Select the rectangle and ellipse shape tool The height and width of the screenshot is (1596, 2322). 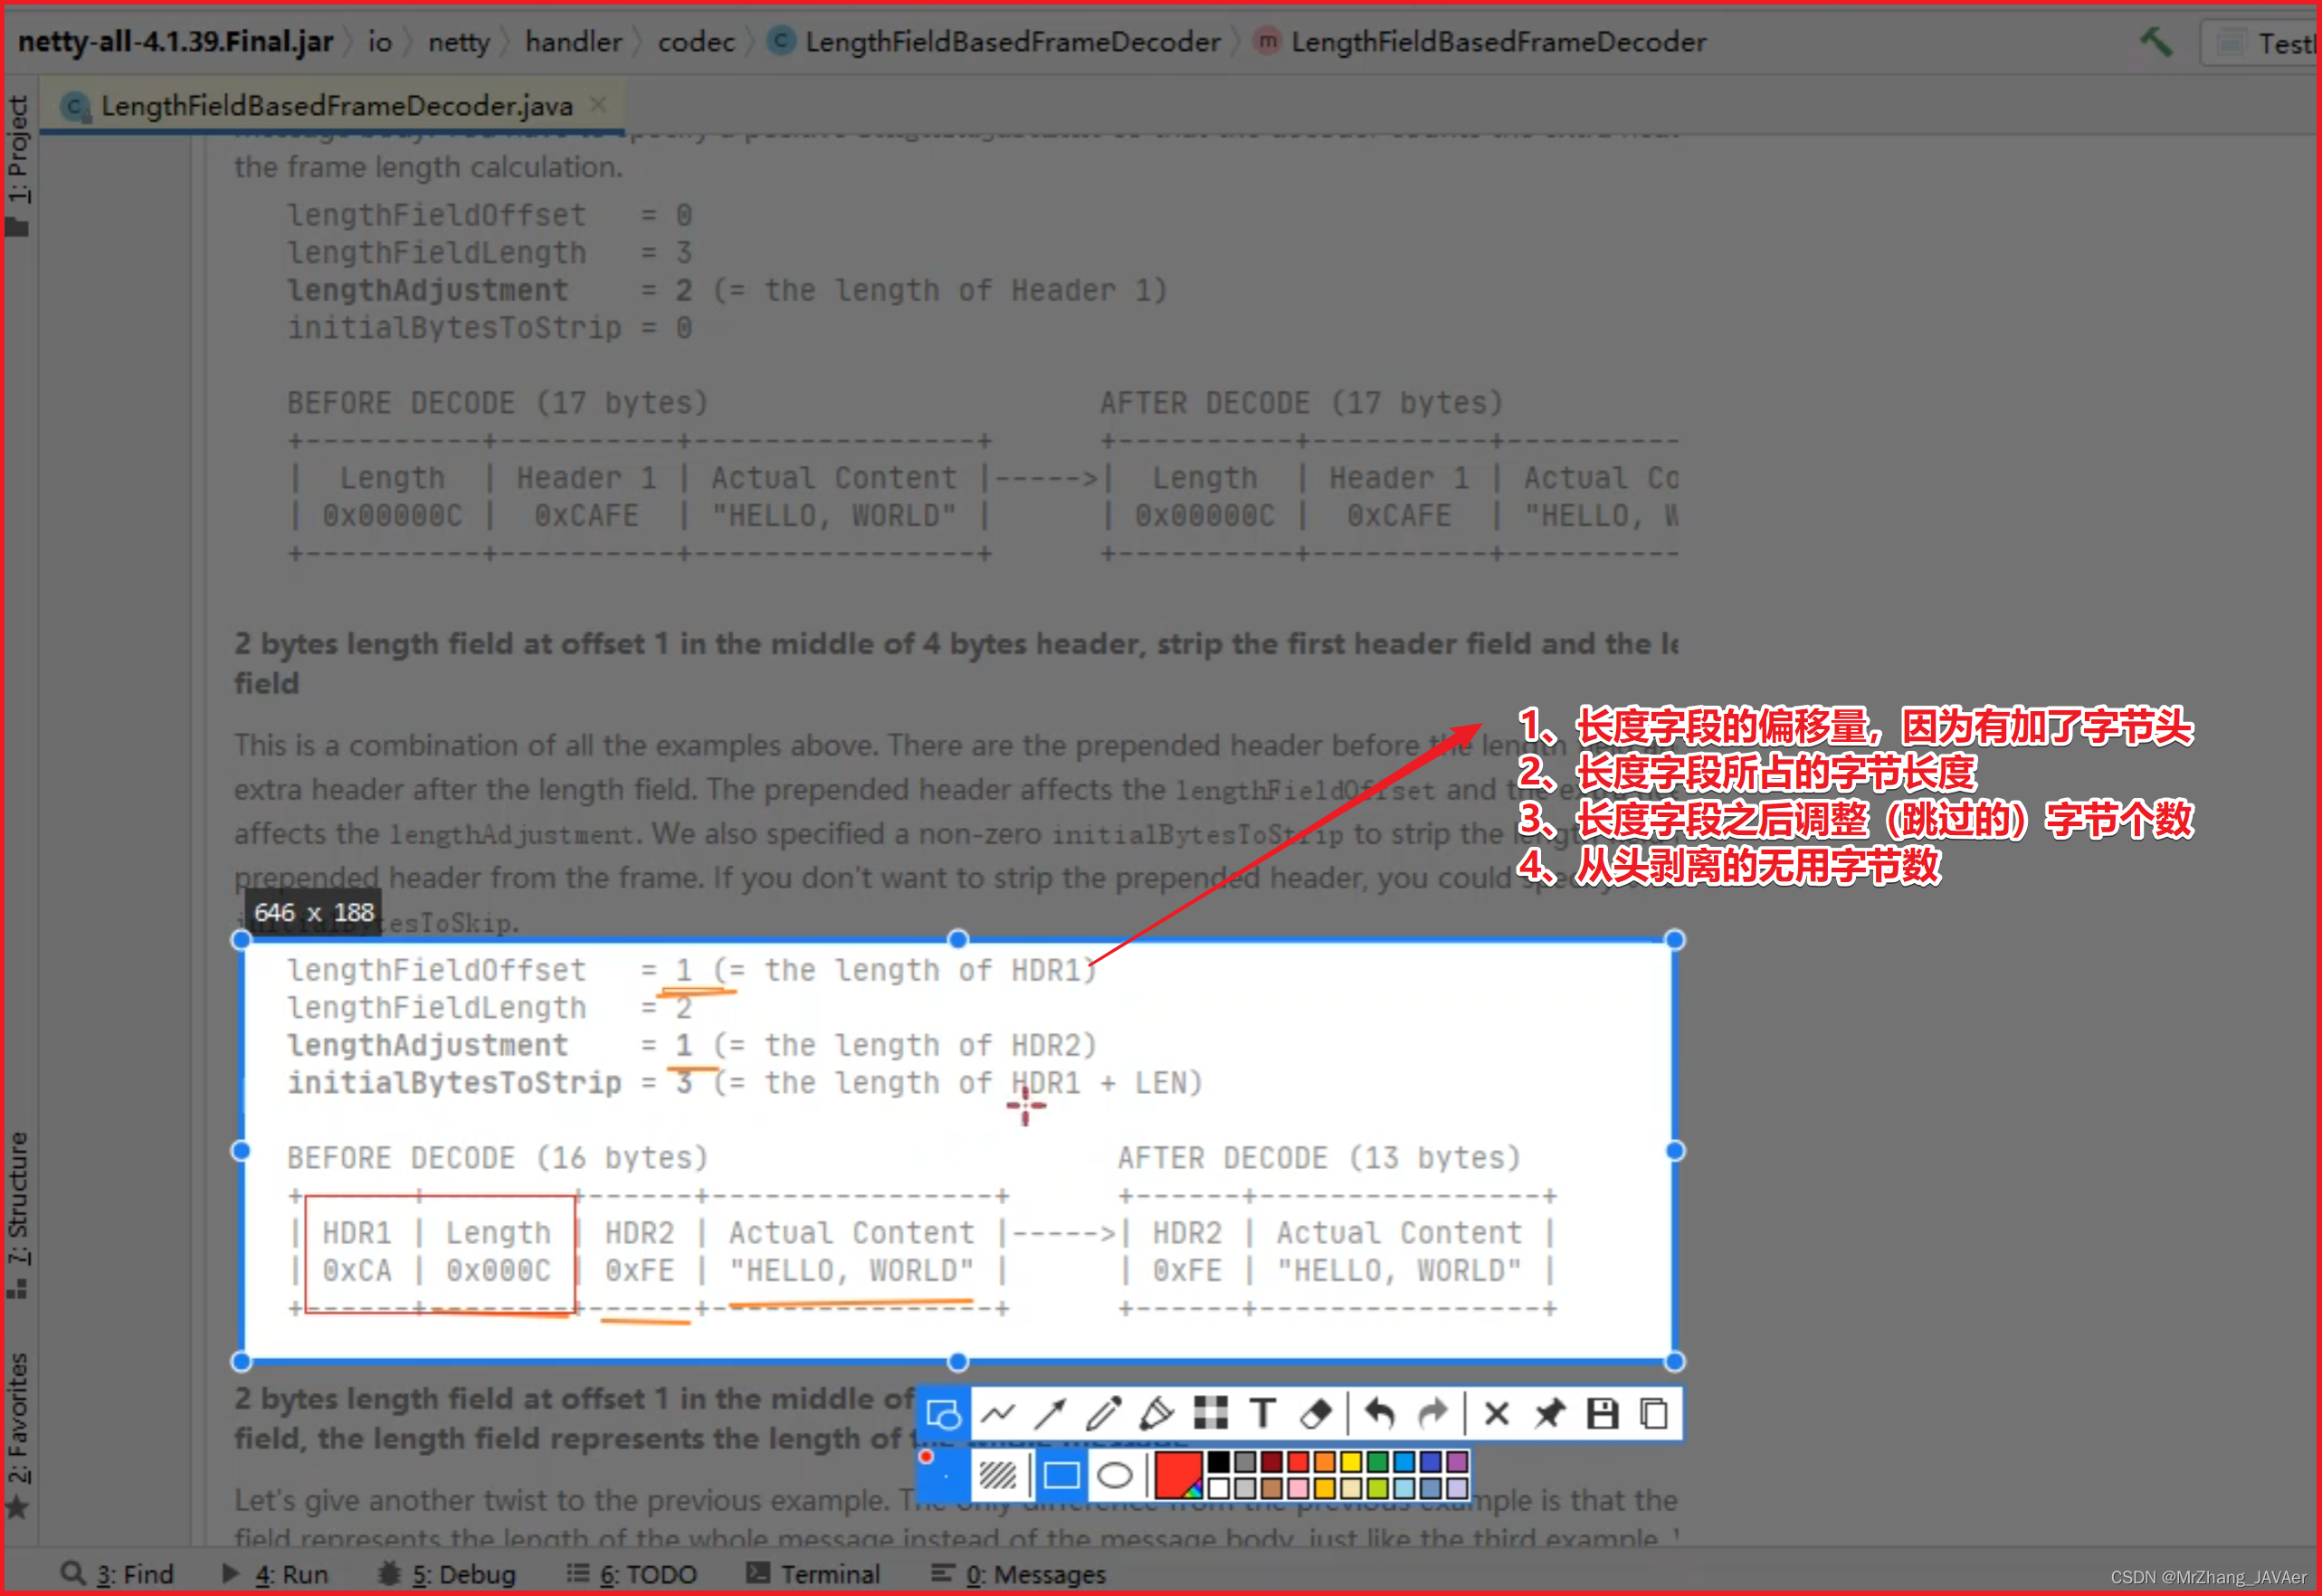943,1414
